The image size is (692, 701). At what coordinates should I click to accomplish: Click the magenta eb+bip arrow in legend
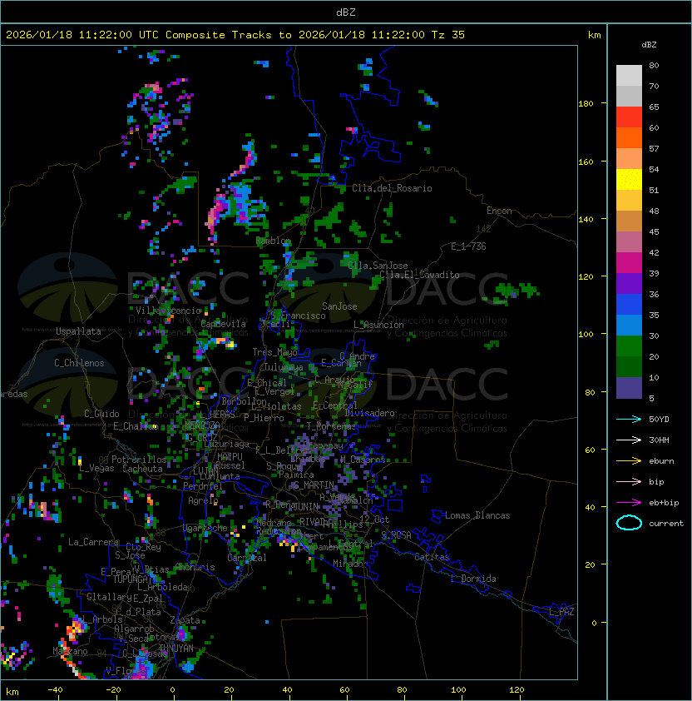(629, 503)
